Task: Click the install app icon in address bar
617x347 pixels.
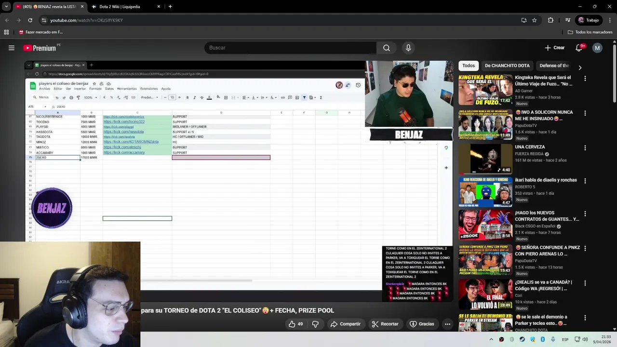Action: (524, 20)
